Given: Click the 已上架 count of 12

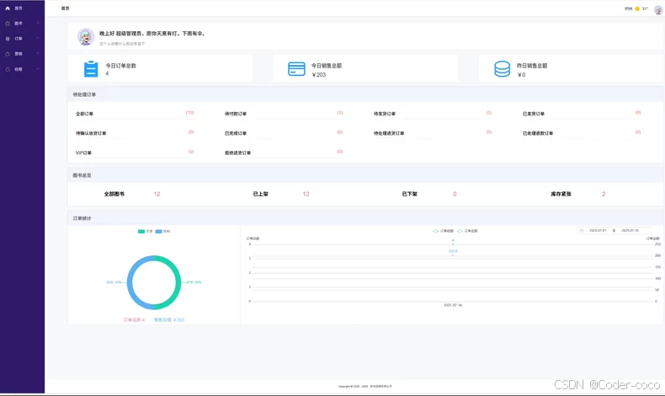Looking at the screenshot, I should click(x=306, y=194).
